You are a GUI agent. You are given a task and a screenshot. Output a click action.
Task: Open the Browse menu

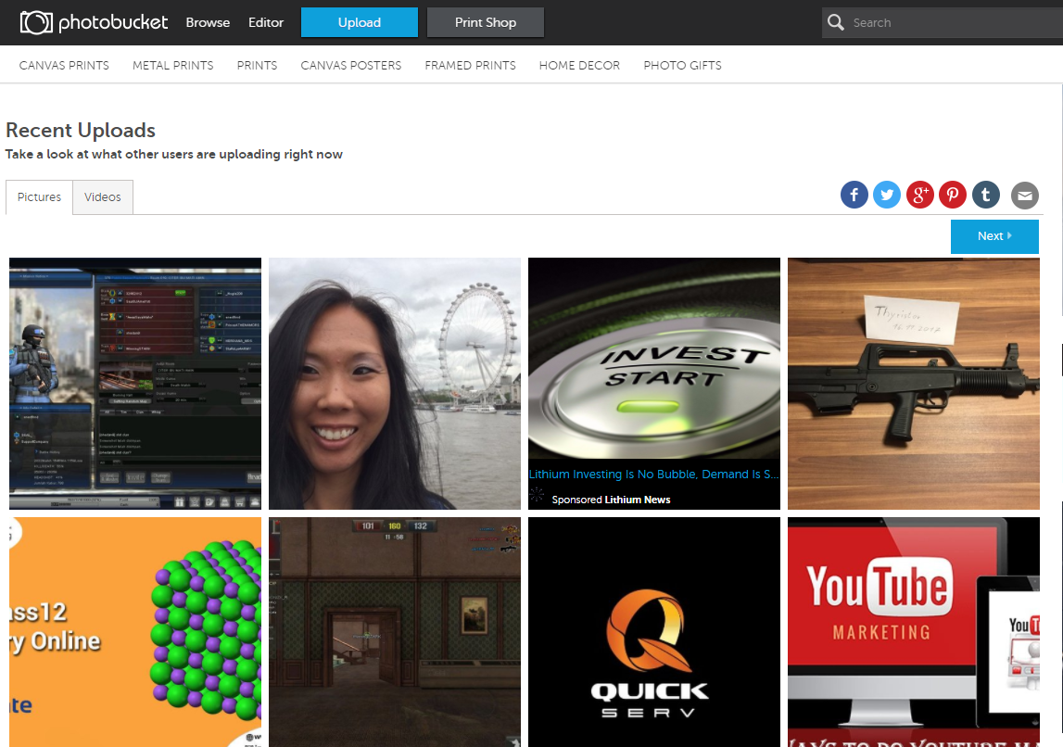tap(208, 22)
